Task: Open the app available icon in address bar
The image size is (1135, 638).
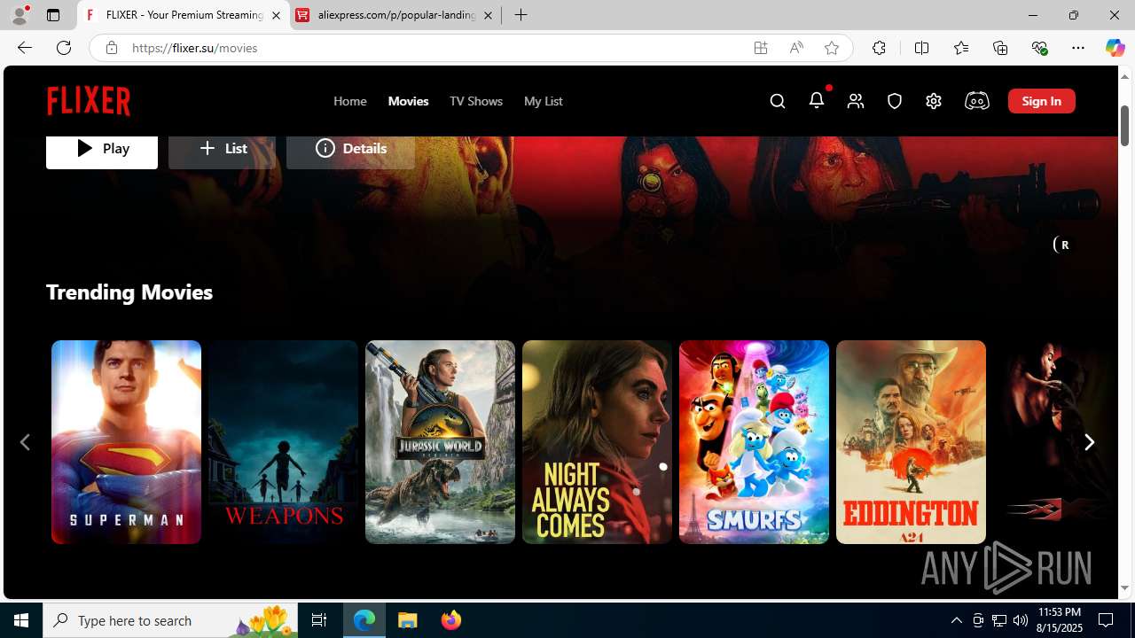Action: point(761,48)
